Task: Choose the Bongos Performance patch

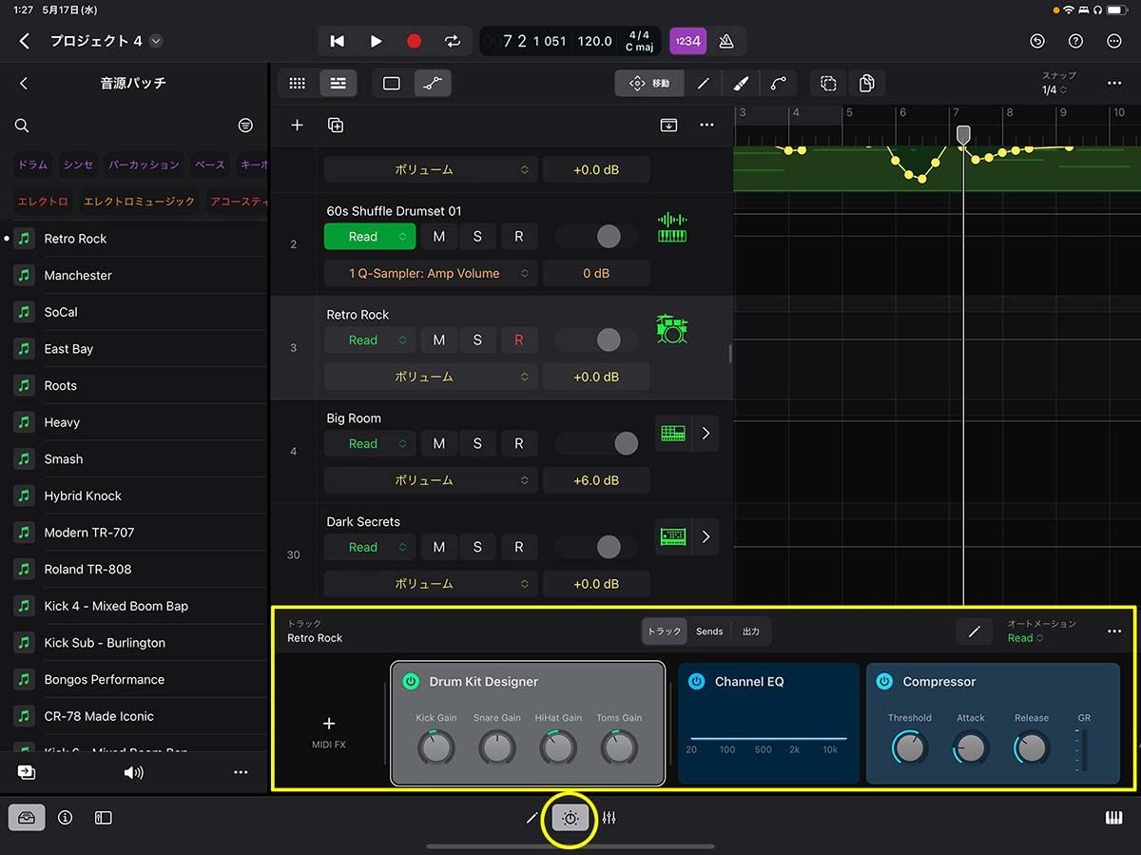Action: [134, 680]
